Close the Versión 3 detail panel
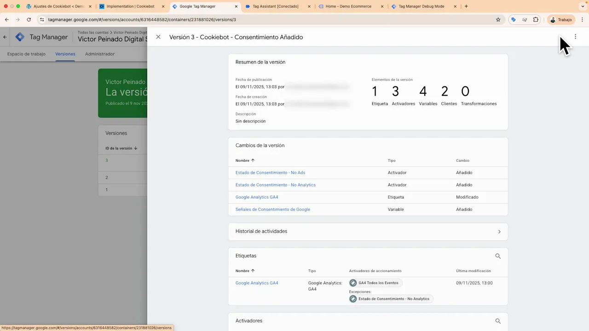Image resolution: width=589 pixels, height=331 pixels. pyautogui.click(x=158, y=37)
